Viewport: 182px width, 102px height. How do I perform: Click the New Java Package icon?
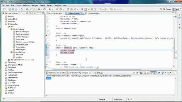coord(57,9)
